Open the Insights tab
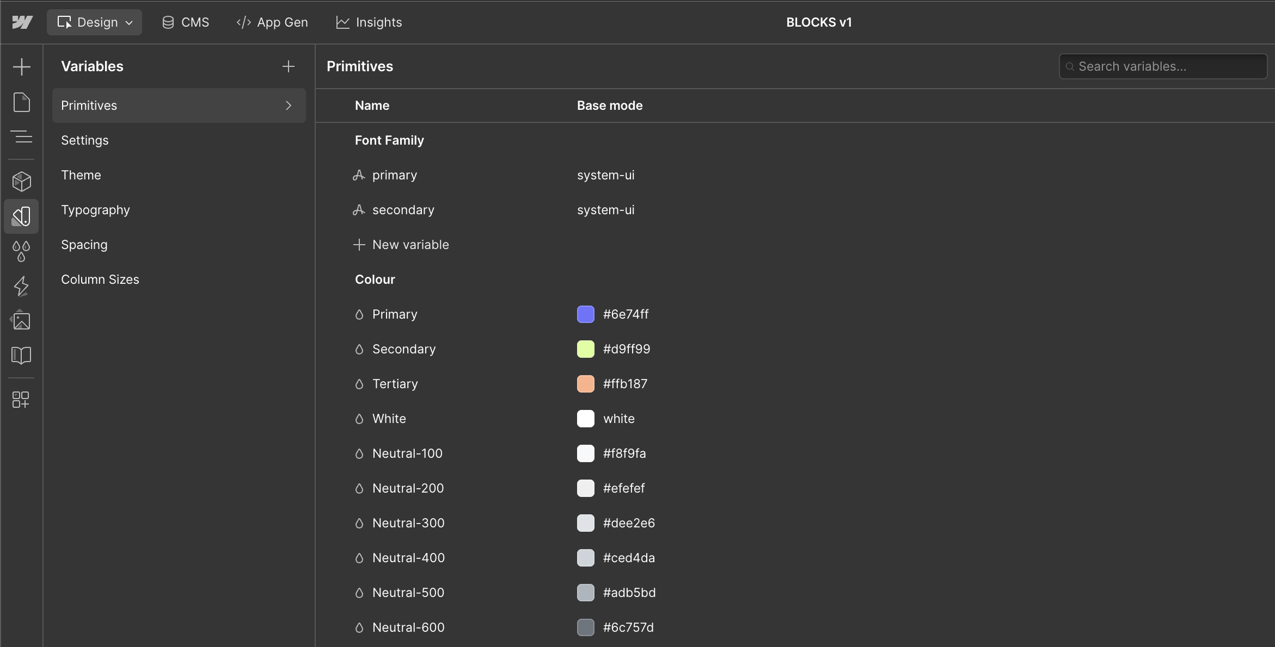This screenshot has height=647, width=1275. [x=369, y=22]
